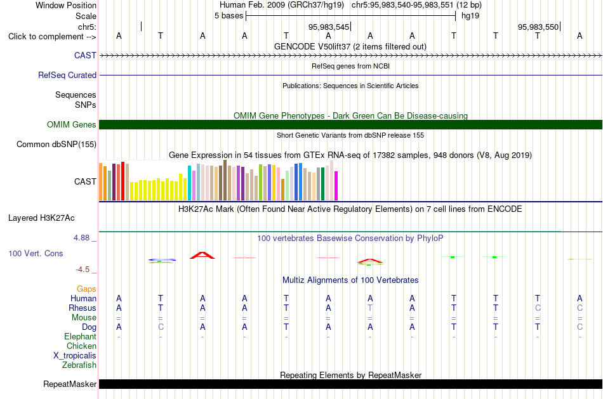Click the 4.88 PhyloP upper scale value
The width and height of the screenshot is (603, 399).
click(x=81, y=238)
